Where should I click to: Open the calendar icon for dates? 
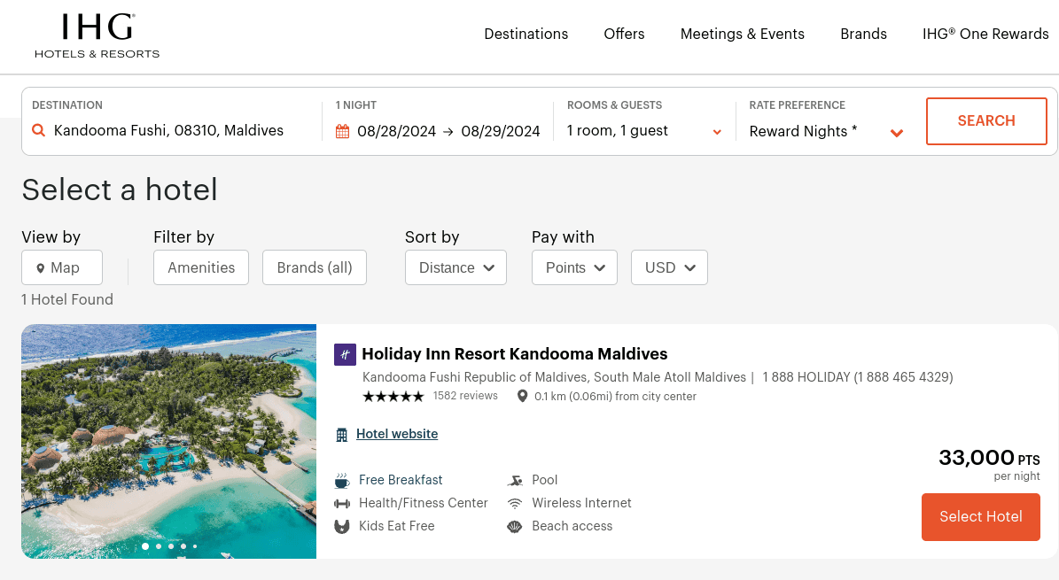342,131
